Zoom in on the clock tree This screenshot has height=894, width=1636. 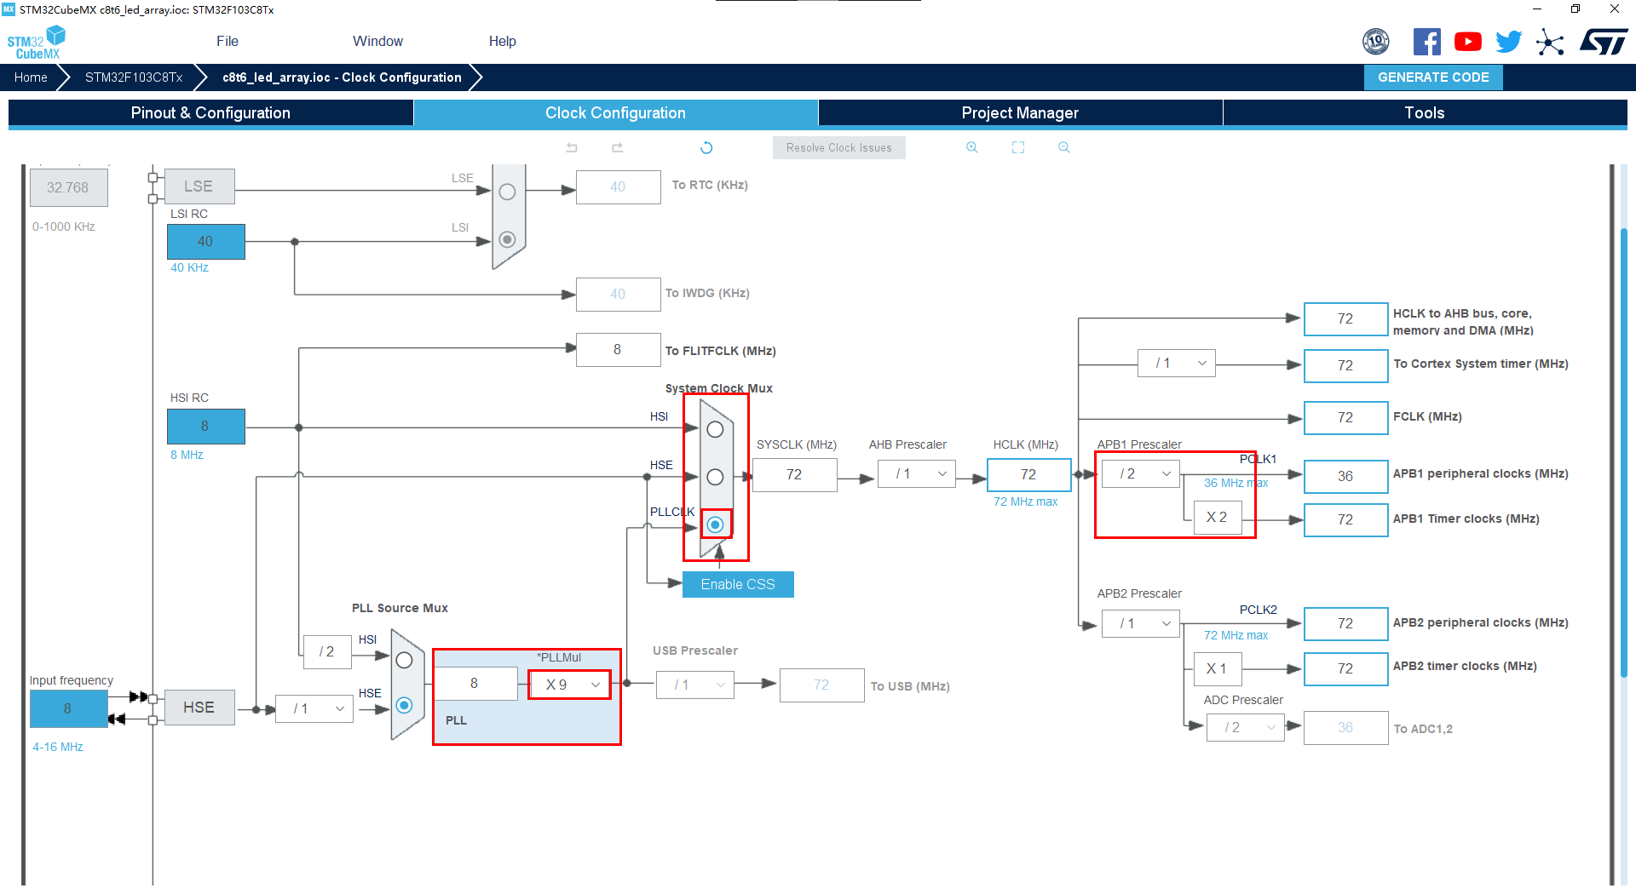[972, 147]
